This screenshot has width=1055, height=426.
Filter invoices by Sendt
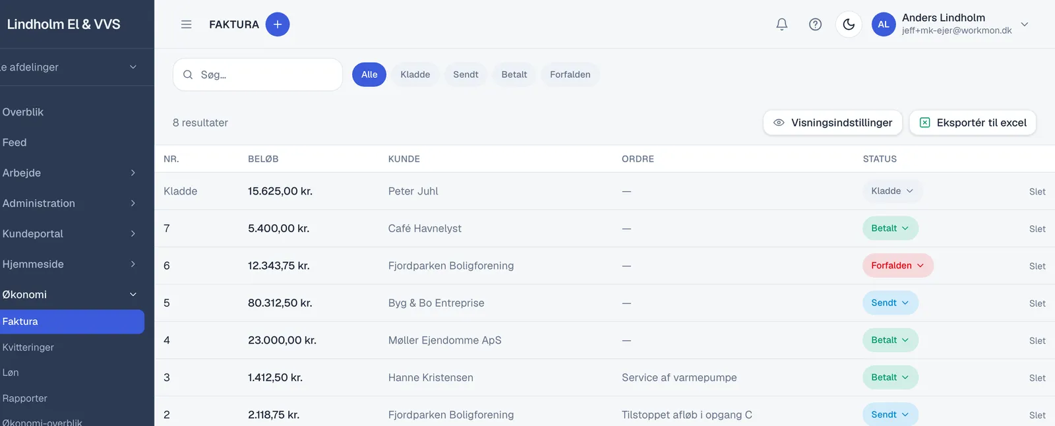(466, 75)
